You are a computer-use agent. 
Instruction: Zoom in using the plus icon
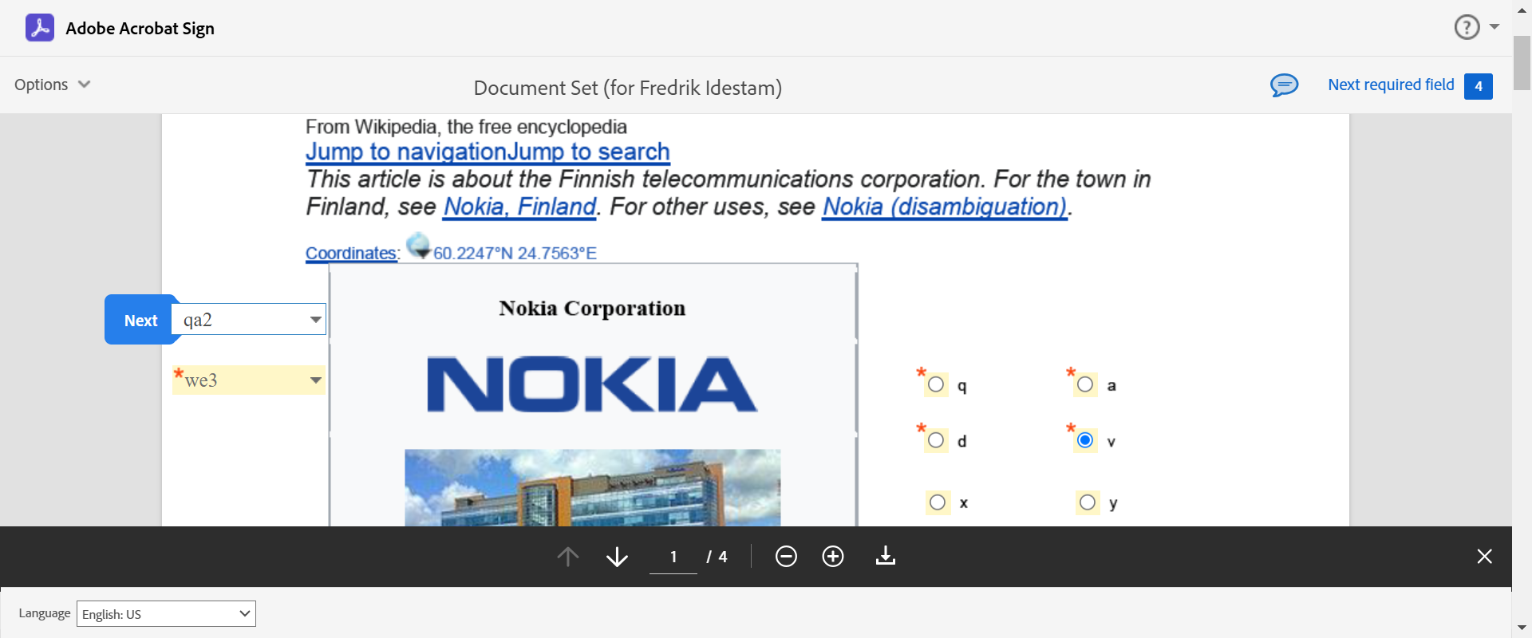(833, 557)
